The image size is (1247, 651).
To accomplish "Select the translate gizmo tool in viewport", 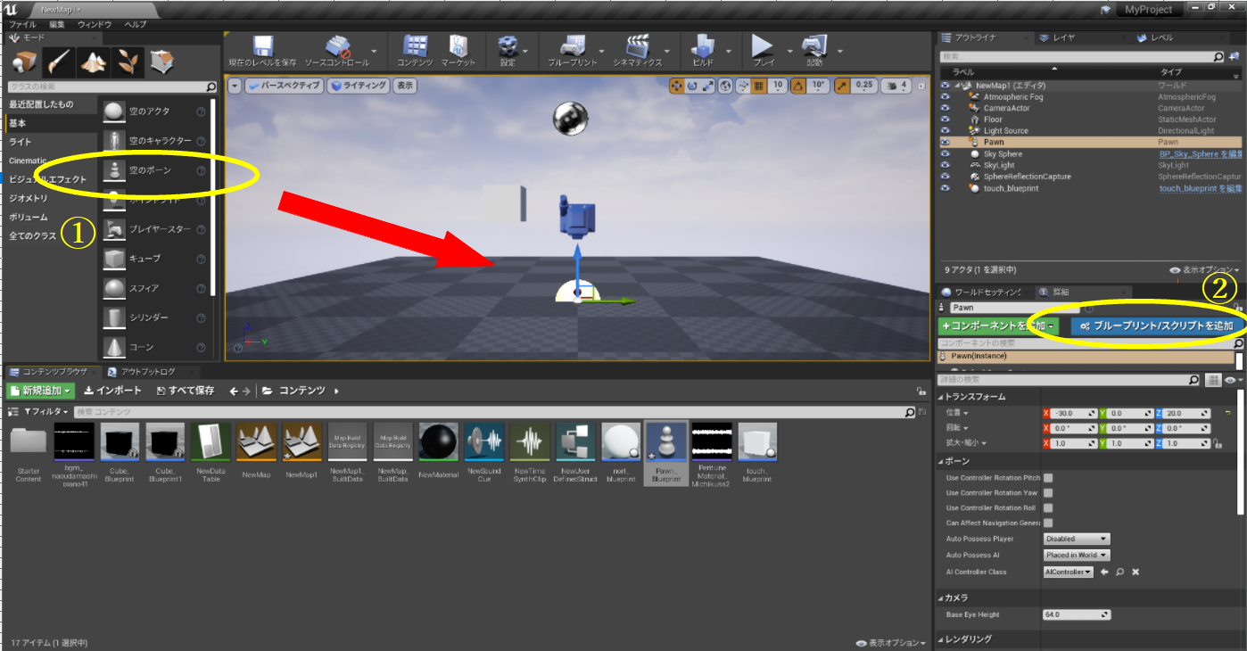I will tap(676, 86).
